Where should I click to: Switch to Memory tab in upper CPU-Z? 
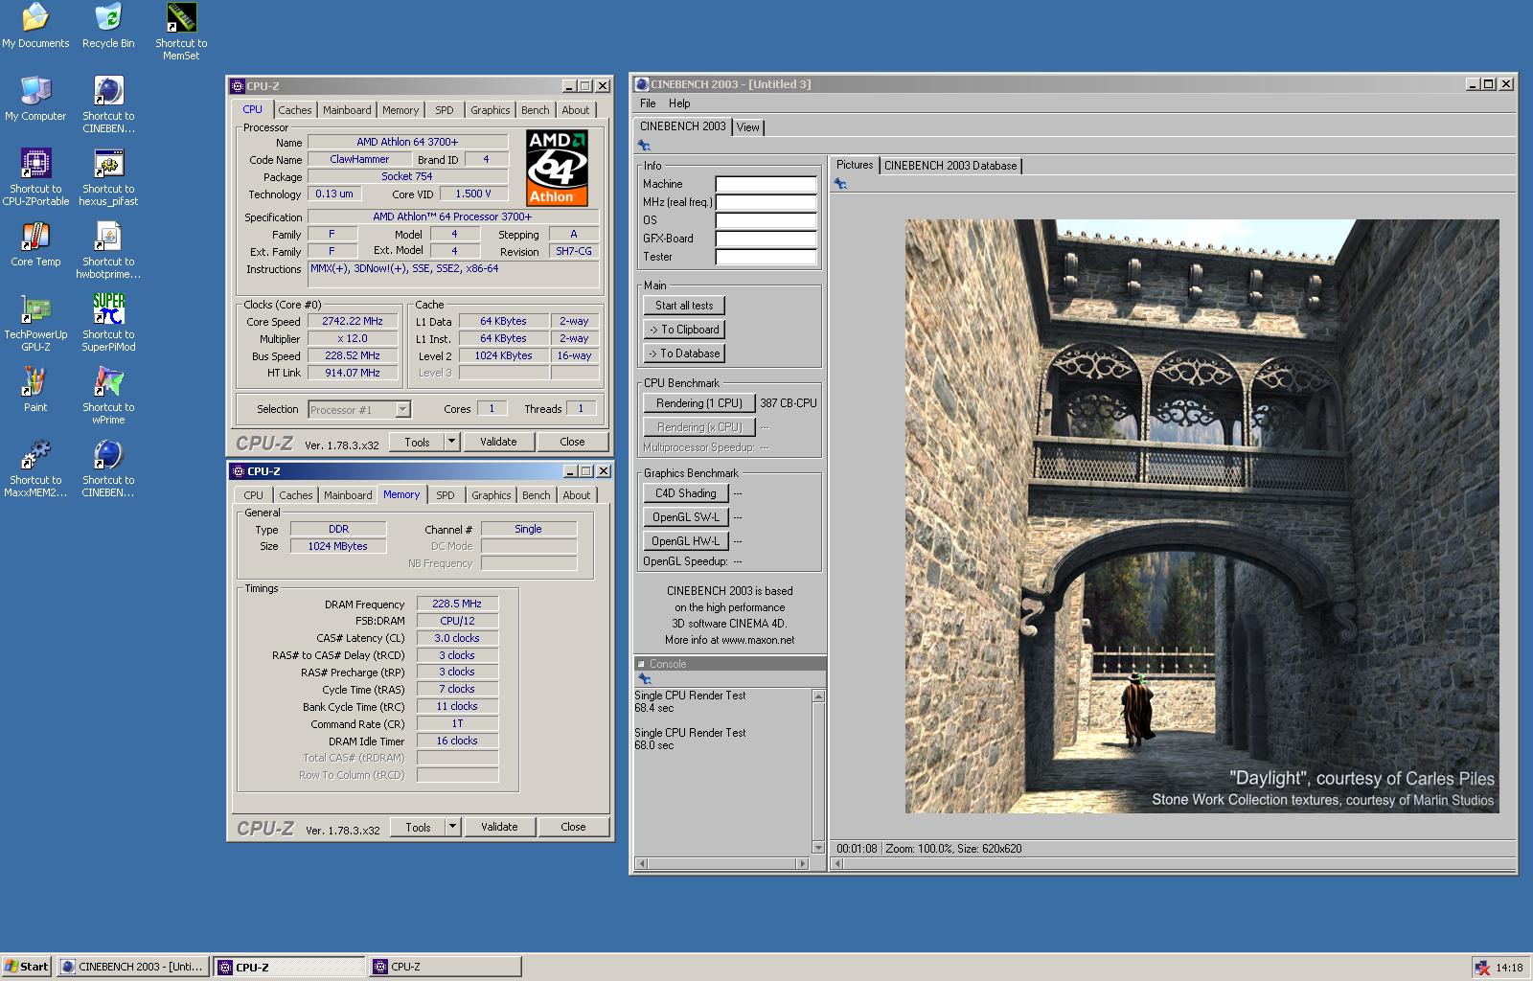(400, 110)
